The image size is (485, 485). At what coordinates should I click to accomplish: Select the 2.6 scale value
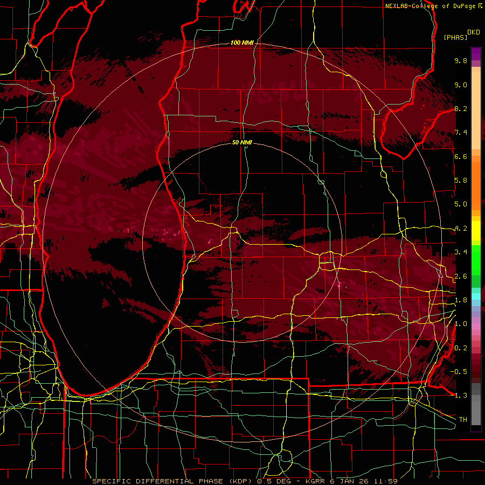pos(461,276)
